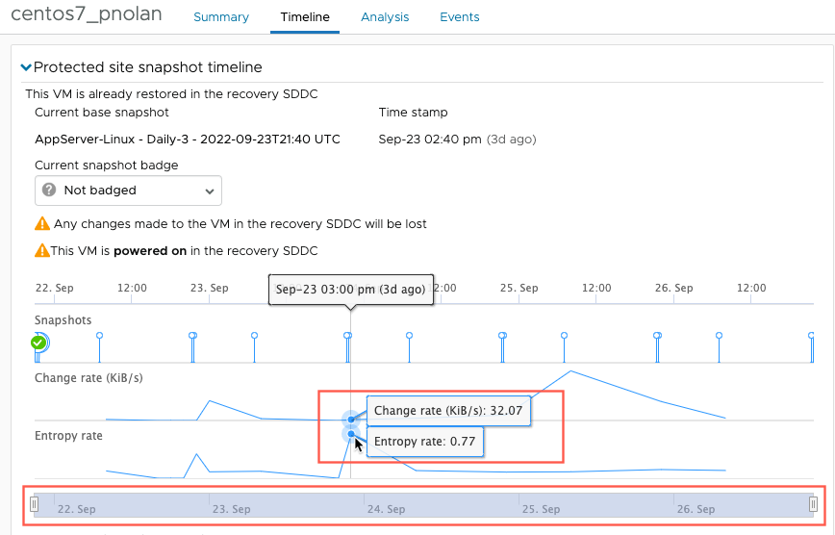
Task: Click the question mark badge icon
Action: coord(49,190)
